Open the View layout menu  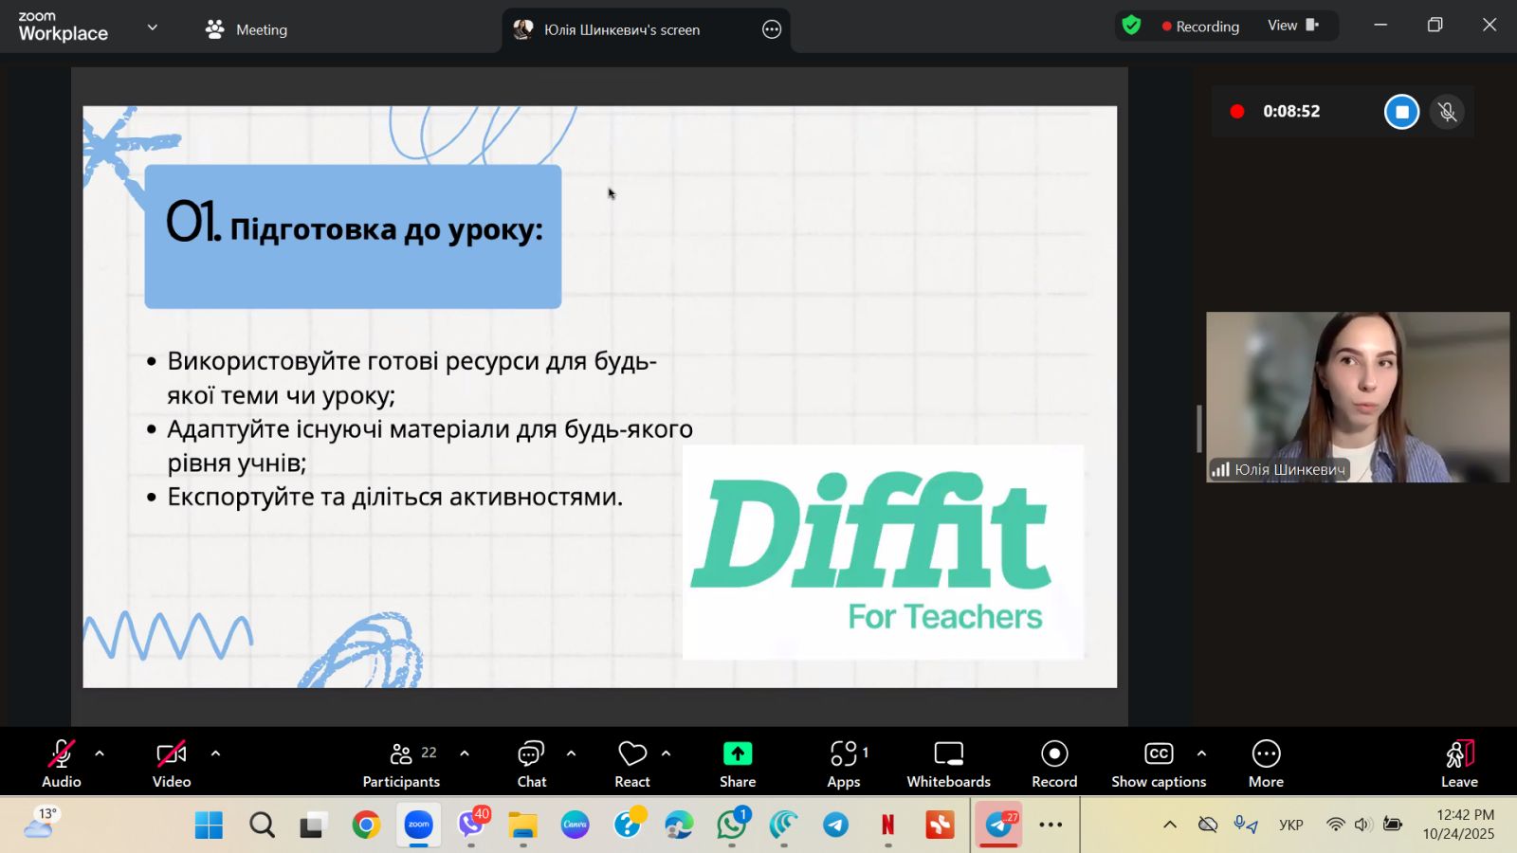tap(1292, 26)
